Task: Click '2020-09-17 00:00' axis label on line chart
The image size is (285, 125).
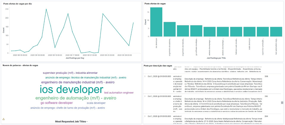Action: [x=72, y=55]
